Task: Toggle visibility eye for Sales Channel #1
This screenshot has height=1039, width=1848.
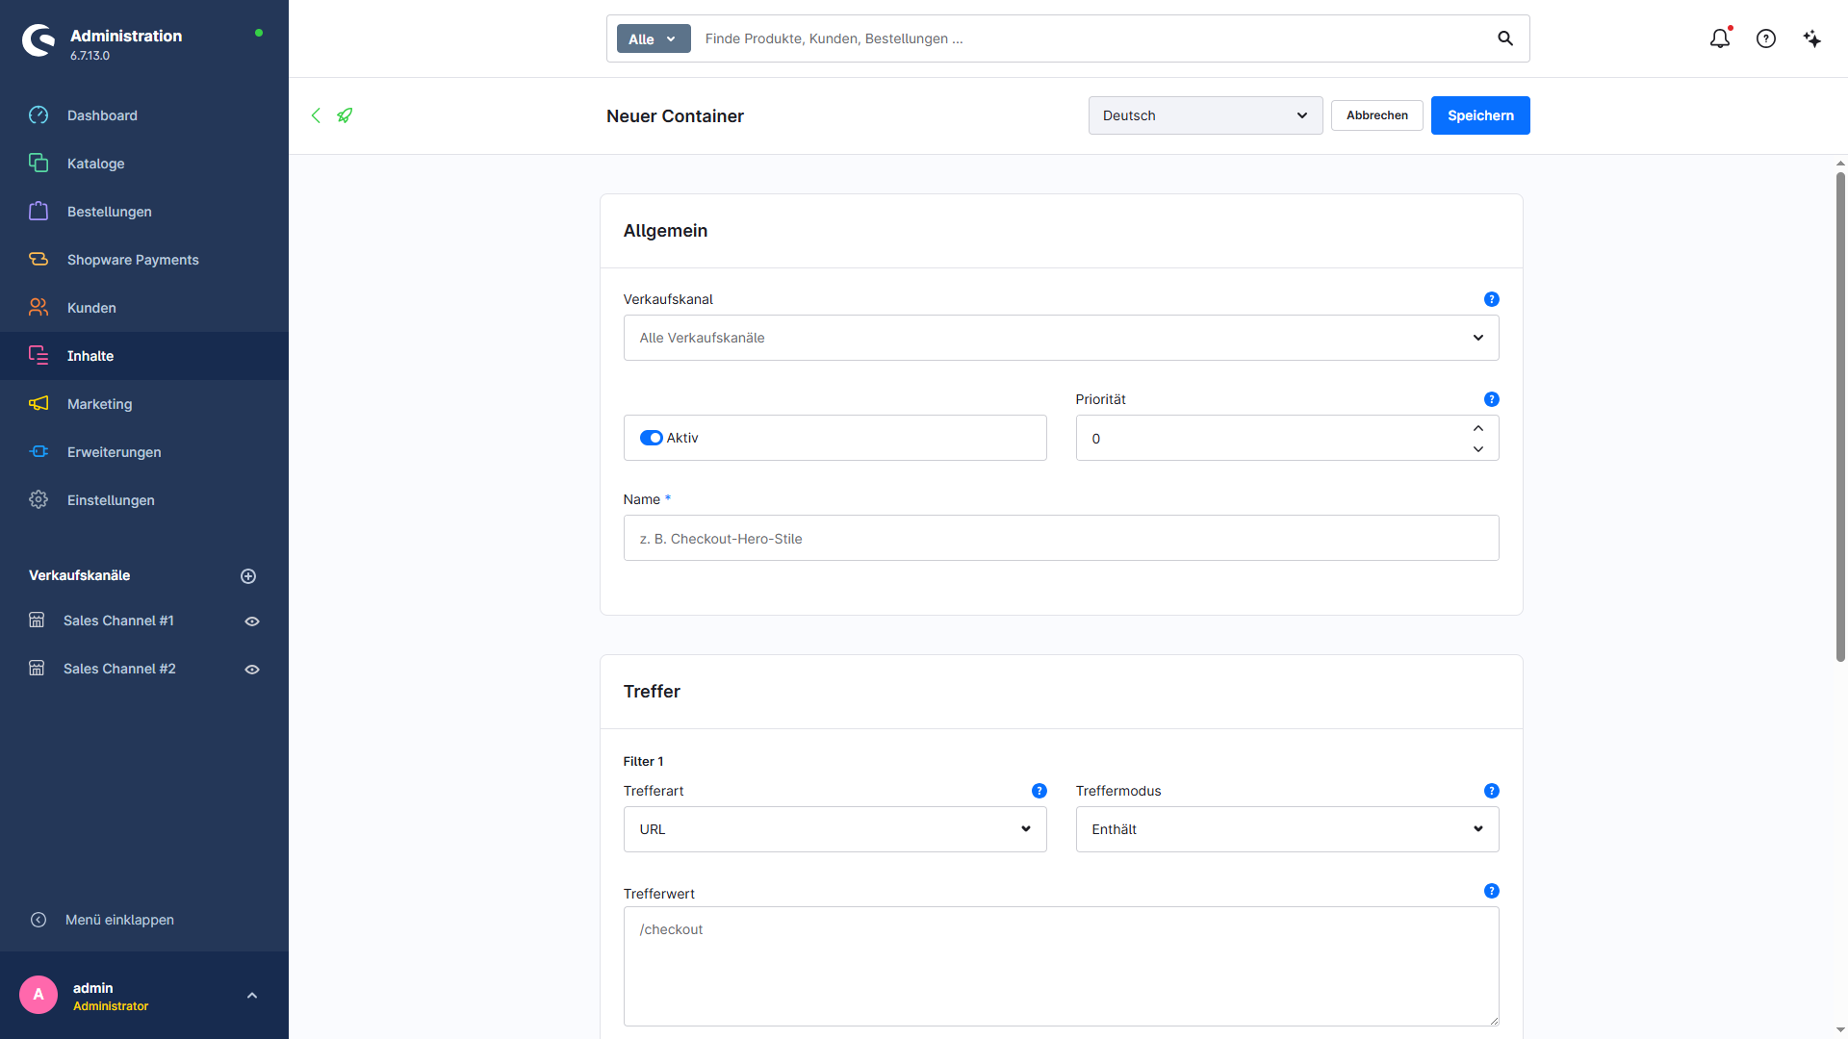Action: pos(252,621)
